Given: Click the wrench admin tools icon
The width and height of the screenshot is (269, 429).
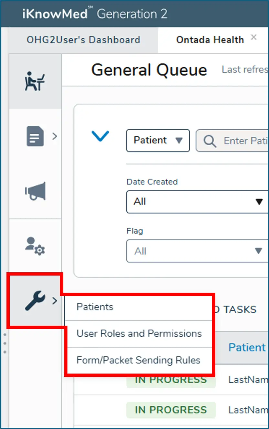Looking at the screenshot, I should tap(35, 300).
